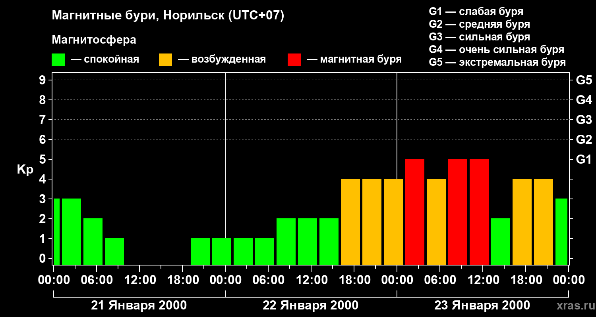Select the "12:00" time label for 22 Января

[311, 280]
